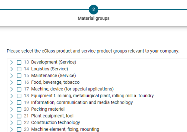Expand the Food, beverage, tobacco group
Viewport: 187px width, 132px height.
11,82
